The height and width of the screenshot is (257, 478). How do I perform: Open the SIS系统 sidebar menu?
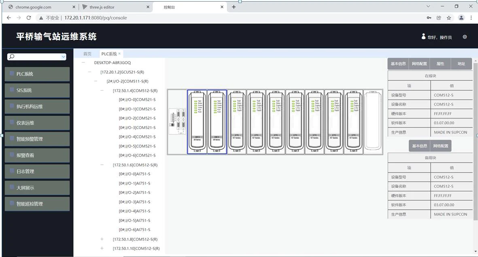37,90
